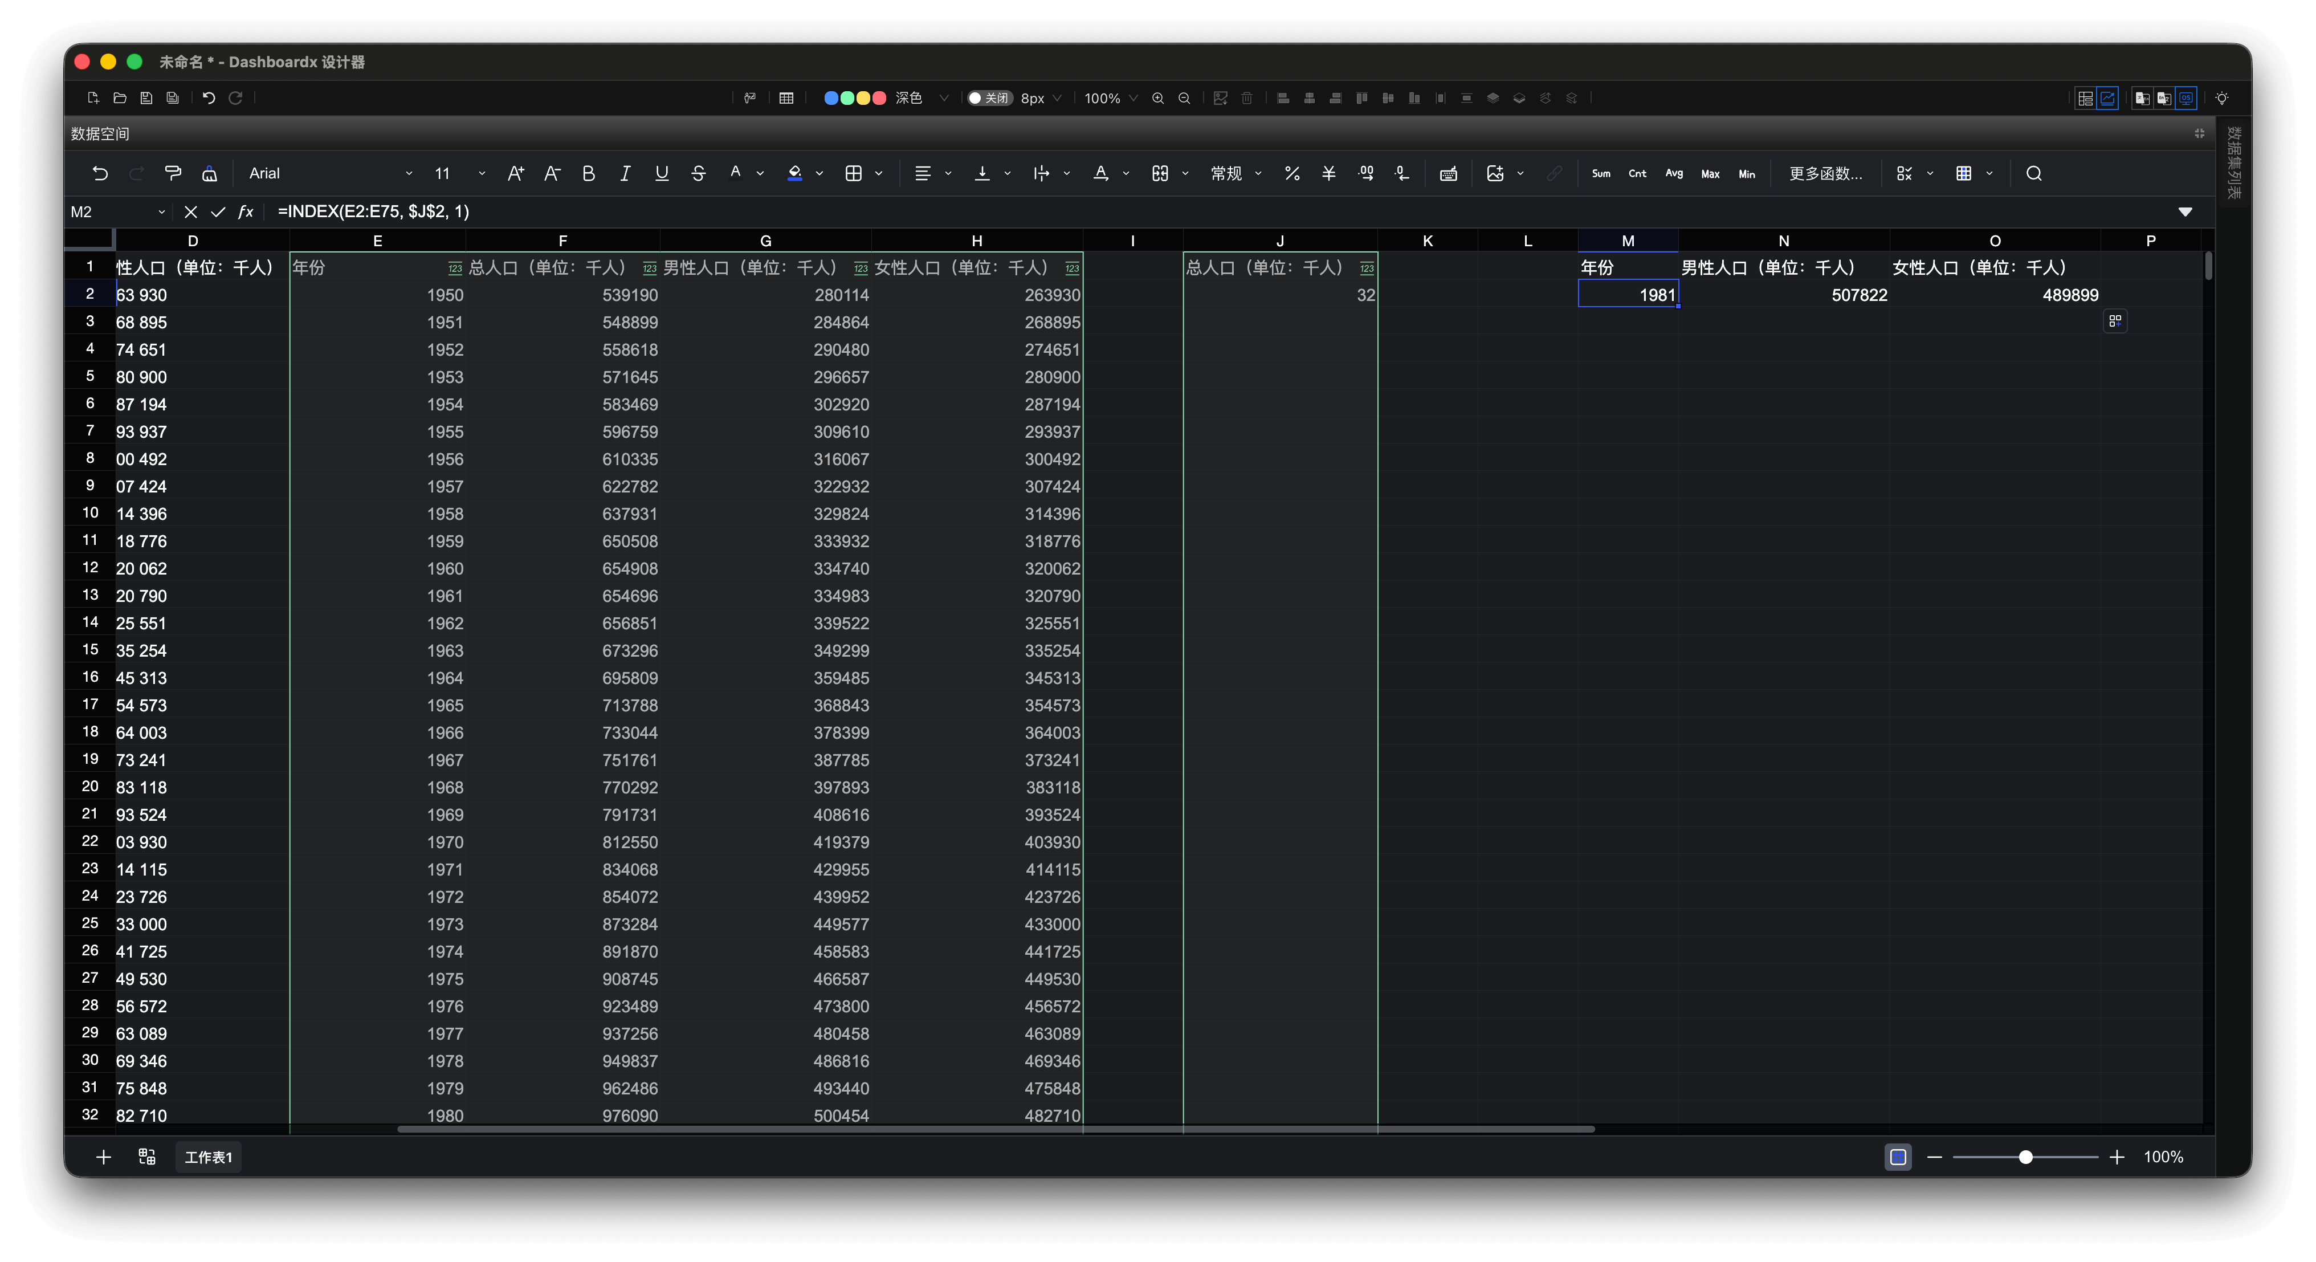Image resolution: width=2316 pixels, height=1262 pixels.
Task: Toggle the chart view mode button
Action: point(2107,98)
